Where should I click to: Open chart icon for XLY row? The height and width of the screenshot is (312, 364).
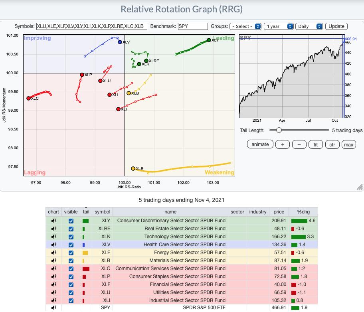(53, 221)
